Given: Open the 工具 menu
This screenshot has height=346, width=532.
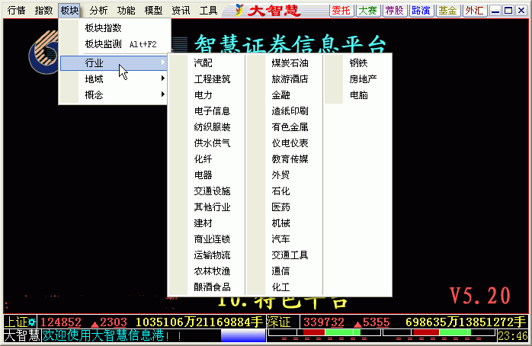Looking at the screenshot, I should [208, 11].
